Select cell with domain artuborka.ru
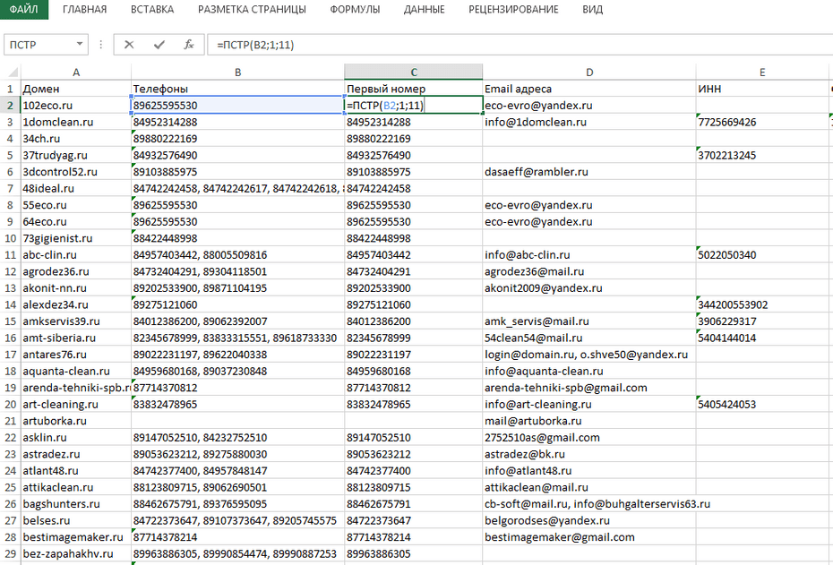The width and height of the screenshot is (833, 565). [76, 421]
